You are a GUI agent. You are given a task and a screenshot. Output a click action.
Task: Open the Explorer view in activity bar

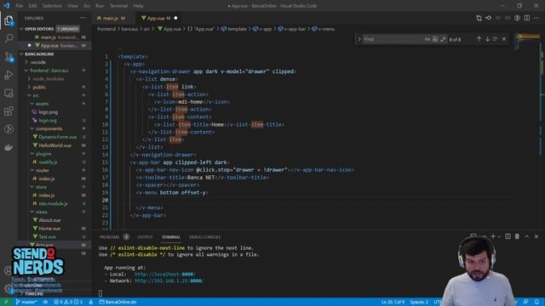pos(9,20)
